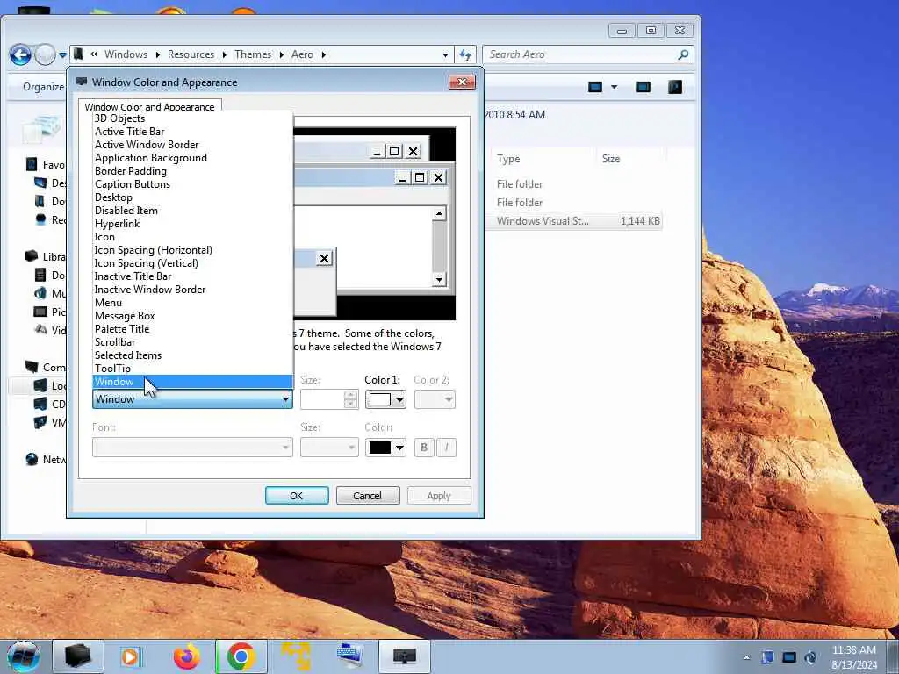Open the view options dropdown arrow

[614, 87]
